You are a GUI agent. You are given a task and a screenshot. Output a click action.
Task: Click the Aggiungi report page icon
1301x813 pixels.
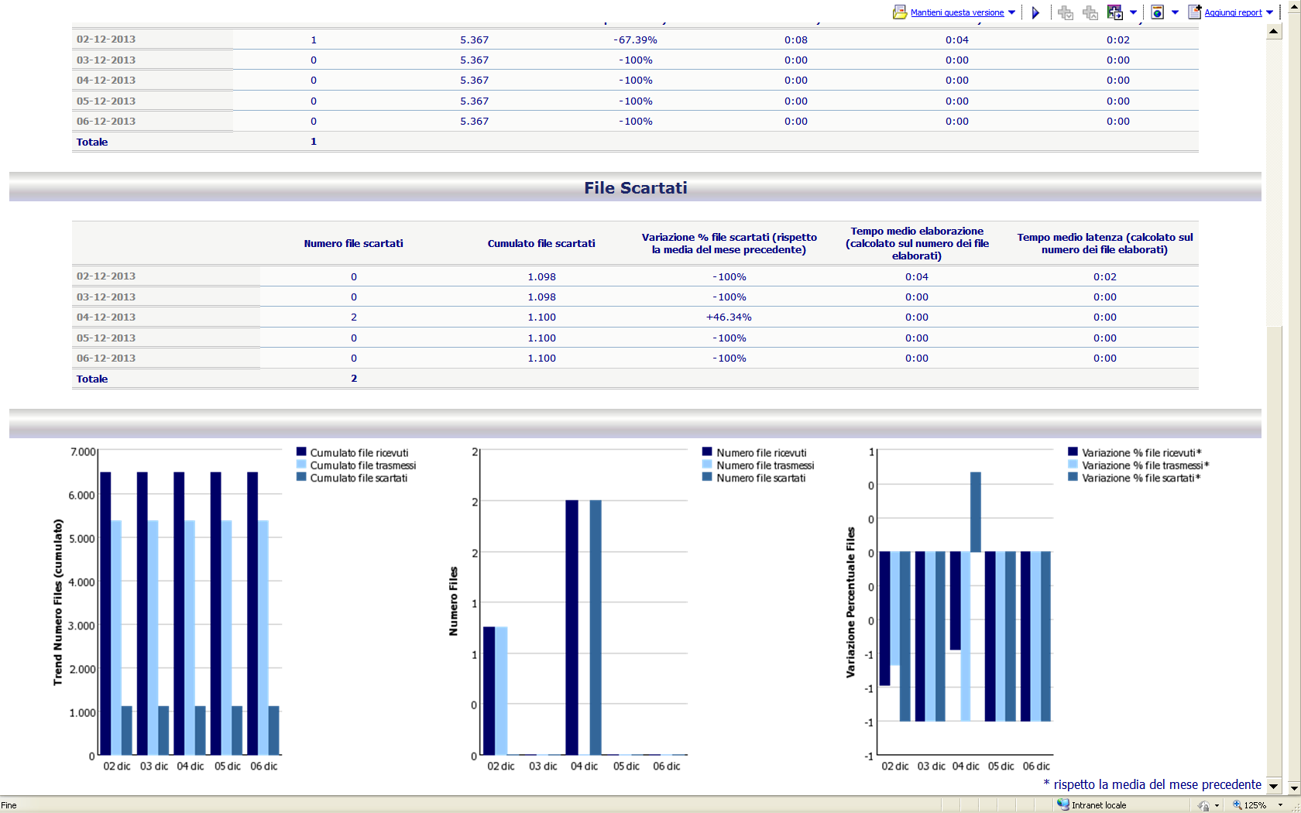pos(1195,12)
